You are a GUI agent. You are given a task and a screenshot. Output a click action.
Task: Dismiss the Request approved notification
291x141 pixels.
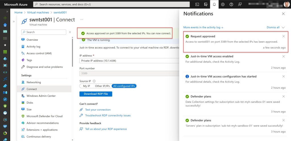pyautogui.click(x=283, y=36)
